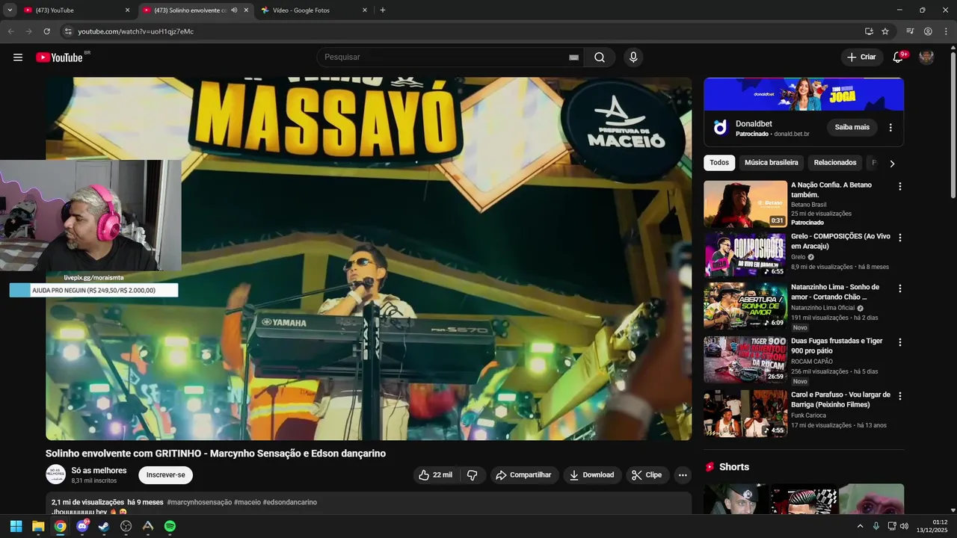Open the YouTube guide hamburger menu
The height and width of the screenshot is (538, 957).
pyautogui.click(x=18, y=58)
